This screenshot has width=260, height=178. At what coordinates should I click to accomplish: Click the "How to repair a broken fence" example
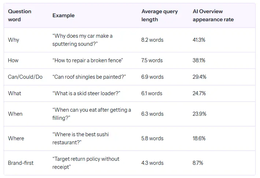point(88,60)
